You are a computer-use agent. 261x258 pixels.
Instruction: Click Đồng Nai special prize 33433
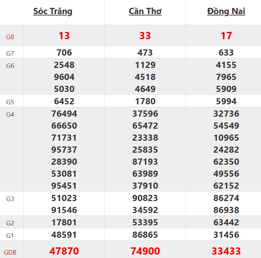(226, 251)
